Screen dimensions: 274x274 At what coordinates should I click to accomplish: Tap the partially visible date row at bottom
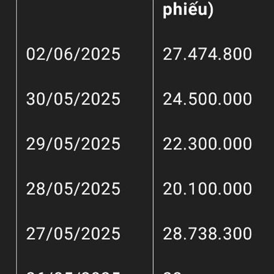click(73, 273)
